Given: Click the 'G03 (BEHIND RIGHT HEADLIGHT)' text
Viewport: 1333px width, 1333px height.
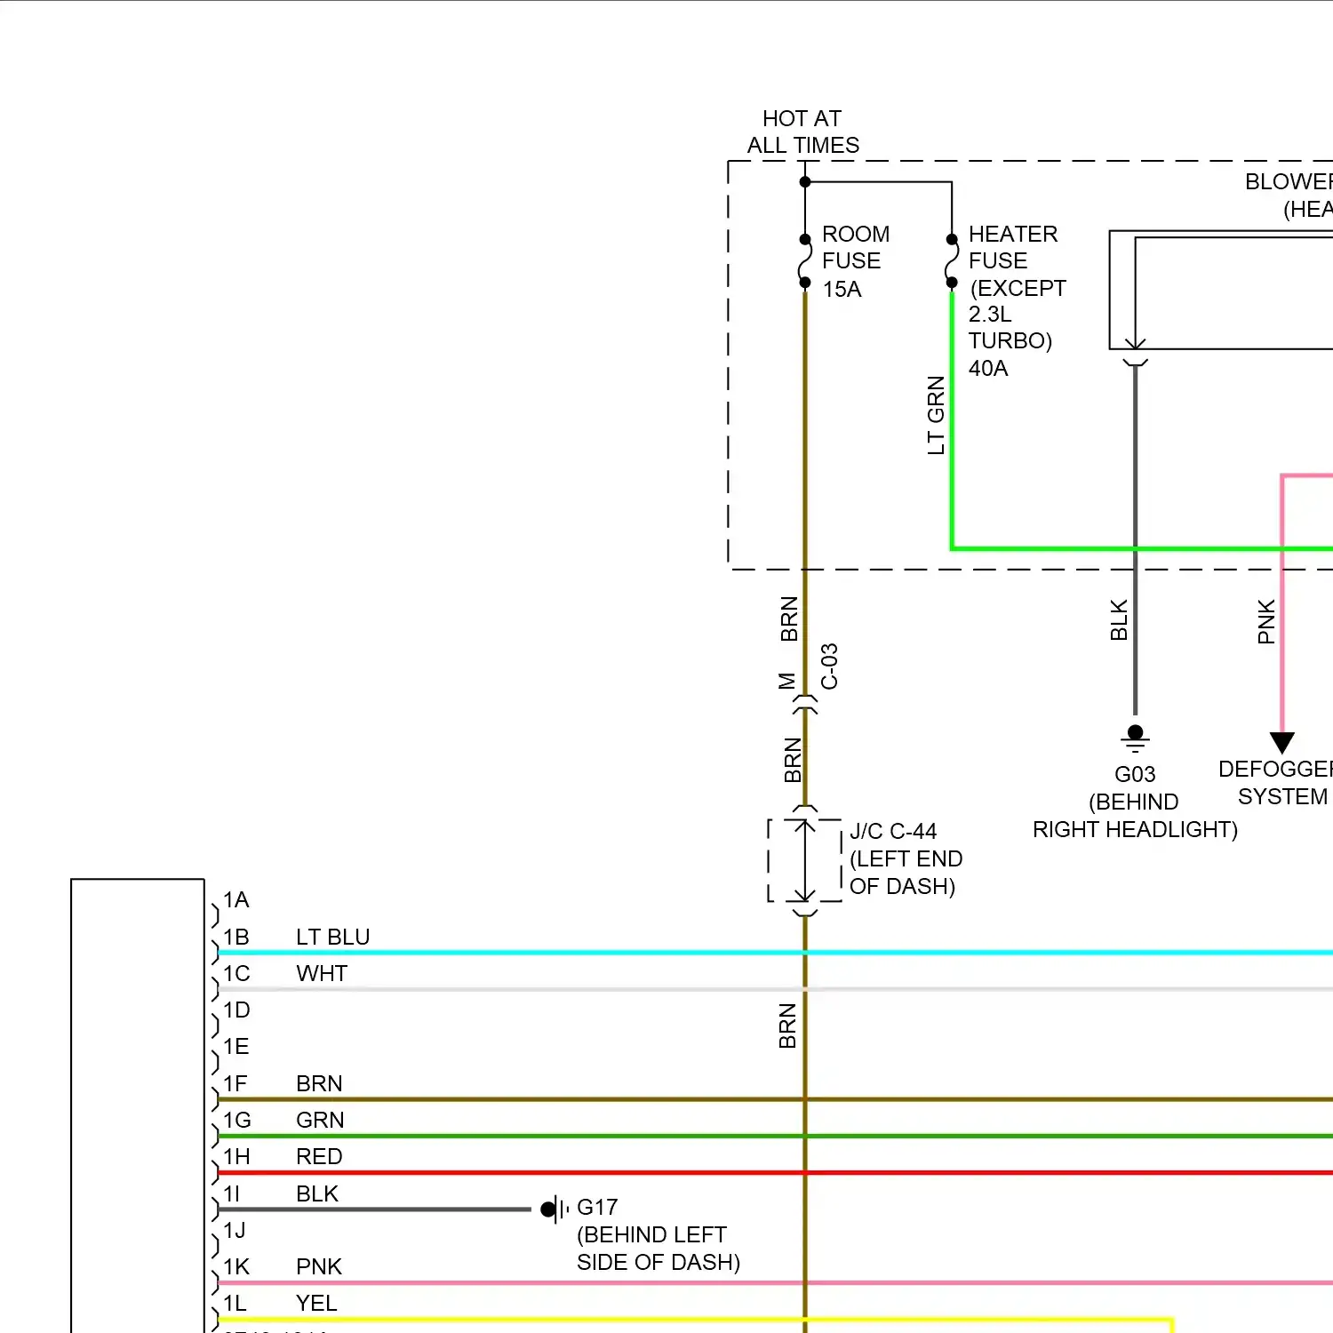Looking at the screenshot, I should (1135, 802).
